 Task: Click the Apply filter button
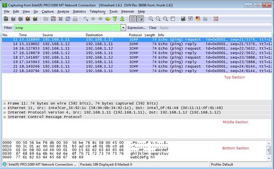(164, 28)
